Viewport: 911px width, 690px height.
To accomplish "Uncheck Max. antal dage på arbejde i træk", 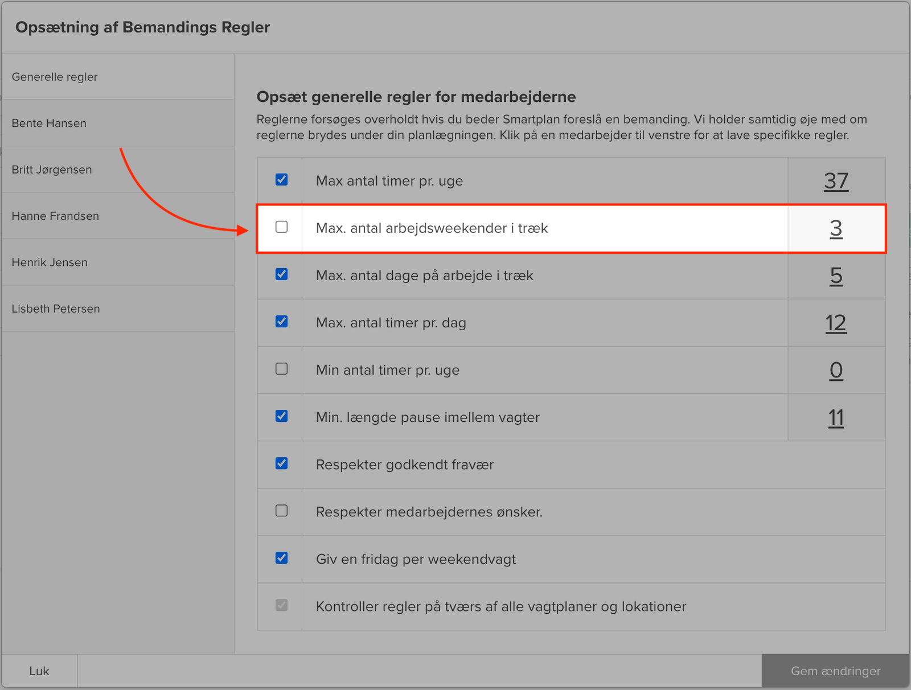I will pyautogui.click(x=281, y=274).
